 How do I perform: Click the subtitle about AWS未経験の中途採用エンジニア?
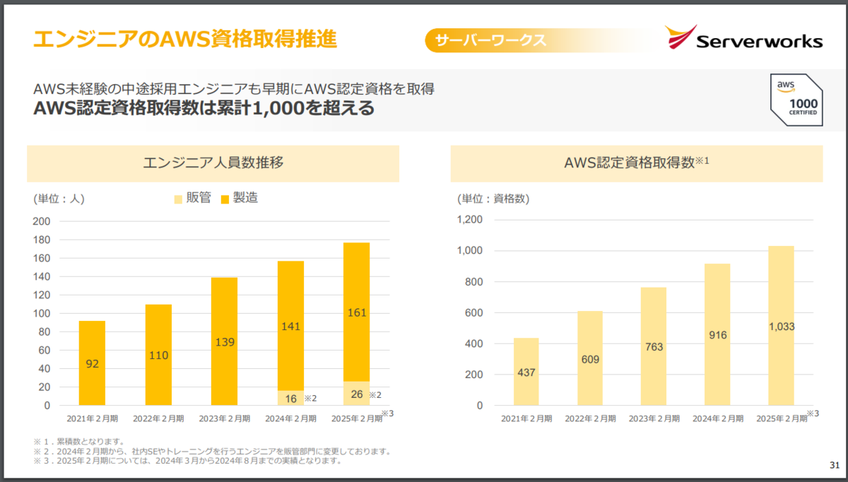tap(233, 89)
